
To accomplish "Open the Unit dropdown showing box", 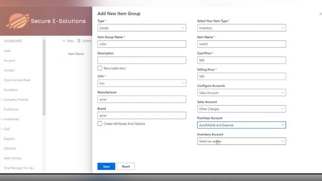I will pos(142,83).
